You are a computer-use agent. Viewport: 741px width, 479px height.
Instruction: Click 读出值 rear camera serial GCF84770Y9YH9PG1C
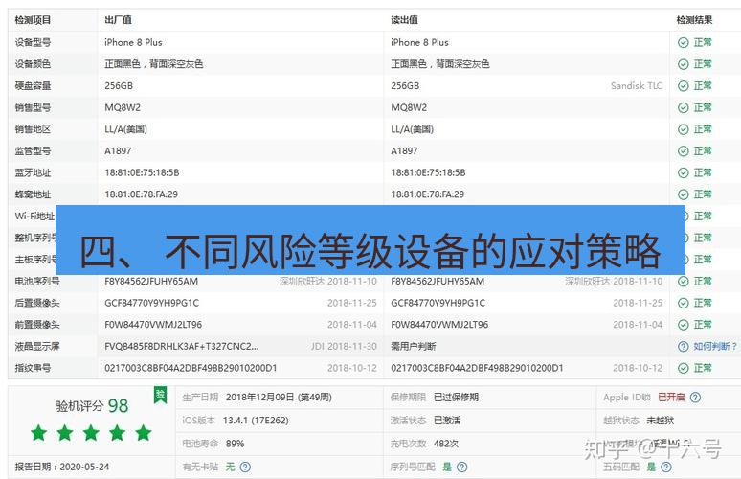coord(438,303)
